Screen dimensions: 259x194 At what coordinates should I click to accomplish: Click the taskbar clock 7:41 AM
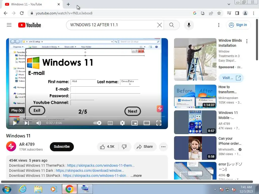point(246,189)
